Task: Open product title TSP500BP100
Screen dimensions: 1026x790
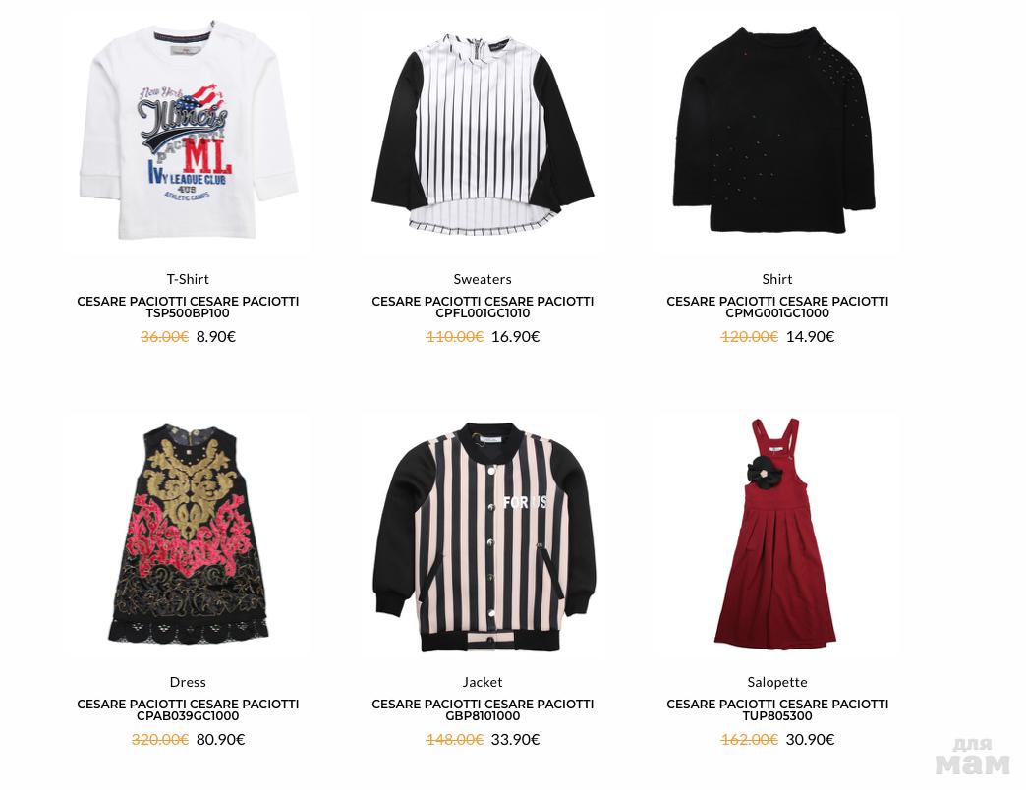Action: (x=188, y=308)
